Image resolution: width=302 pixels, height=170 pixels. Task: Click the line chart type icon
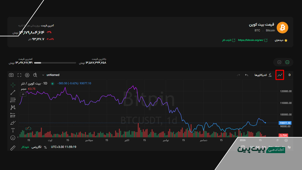tap(280, 75)
